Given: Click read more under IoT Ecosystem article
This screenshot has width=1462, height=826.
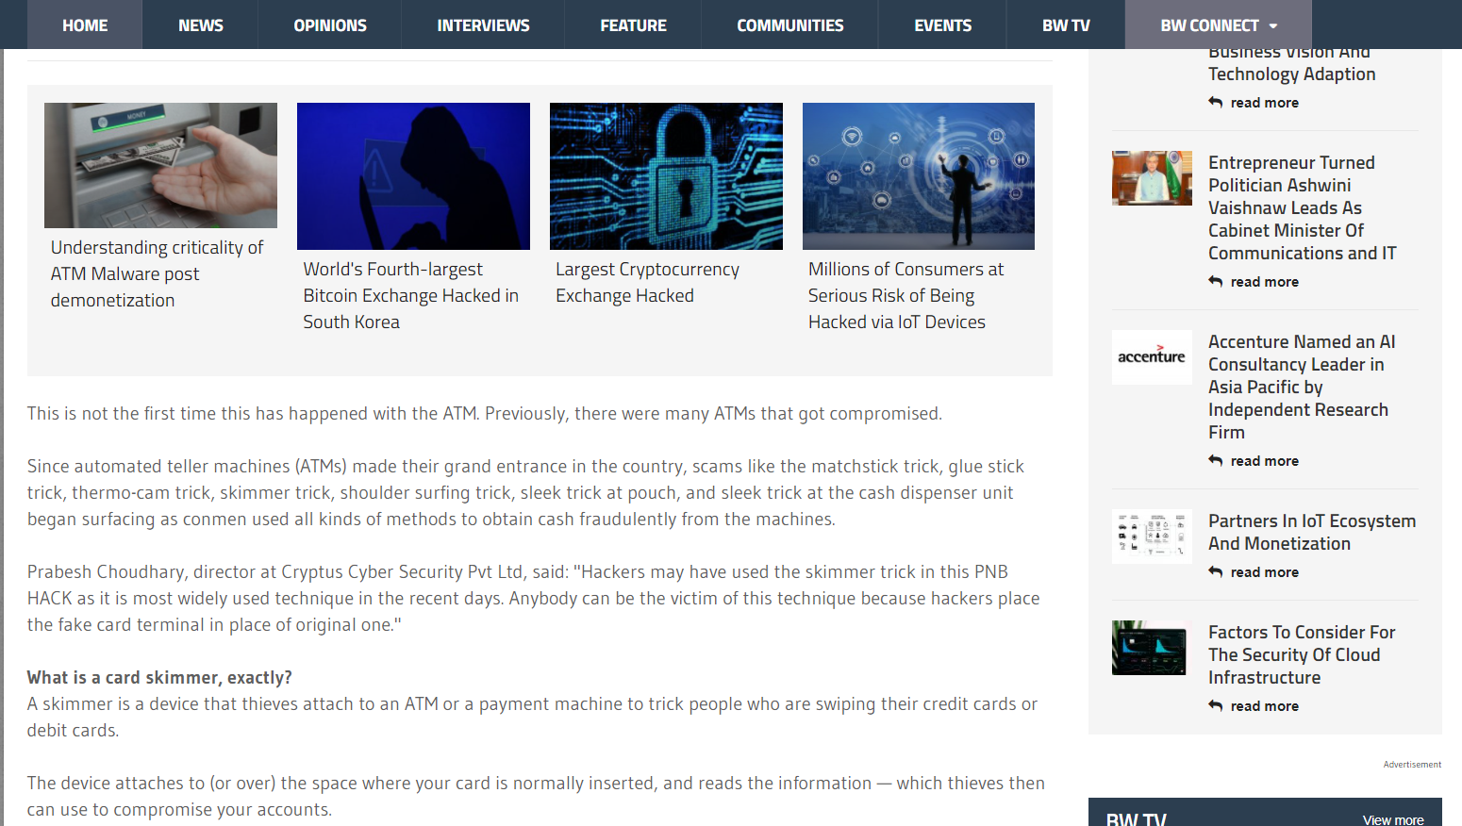Looking at the screenshot, I should [1264, 572].
